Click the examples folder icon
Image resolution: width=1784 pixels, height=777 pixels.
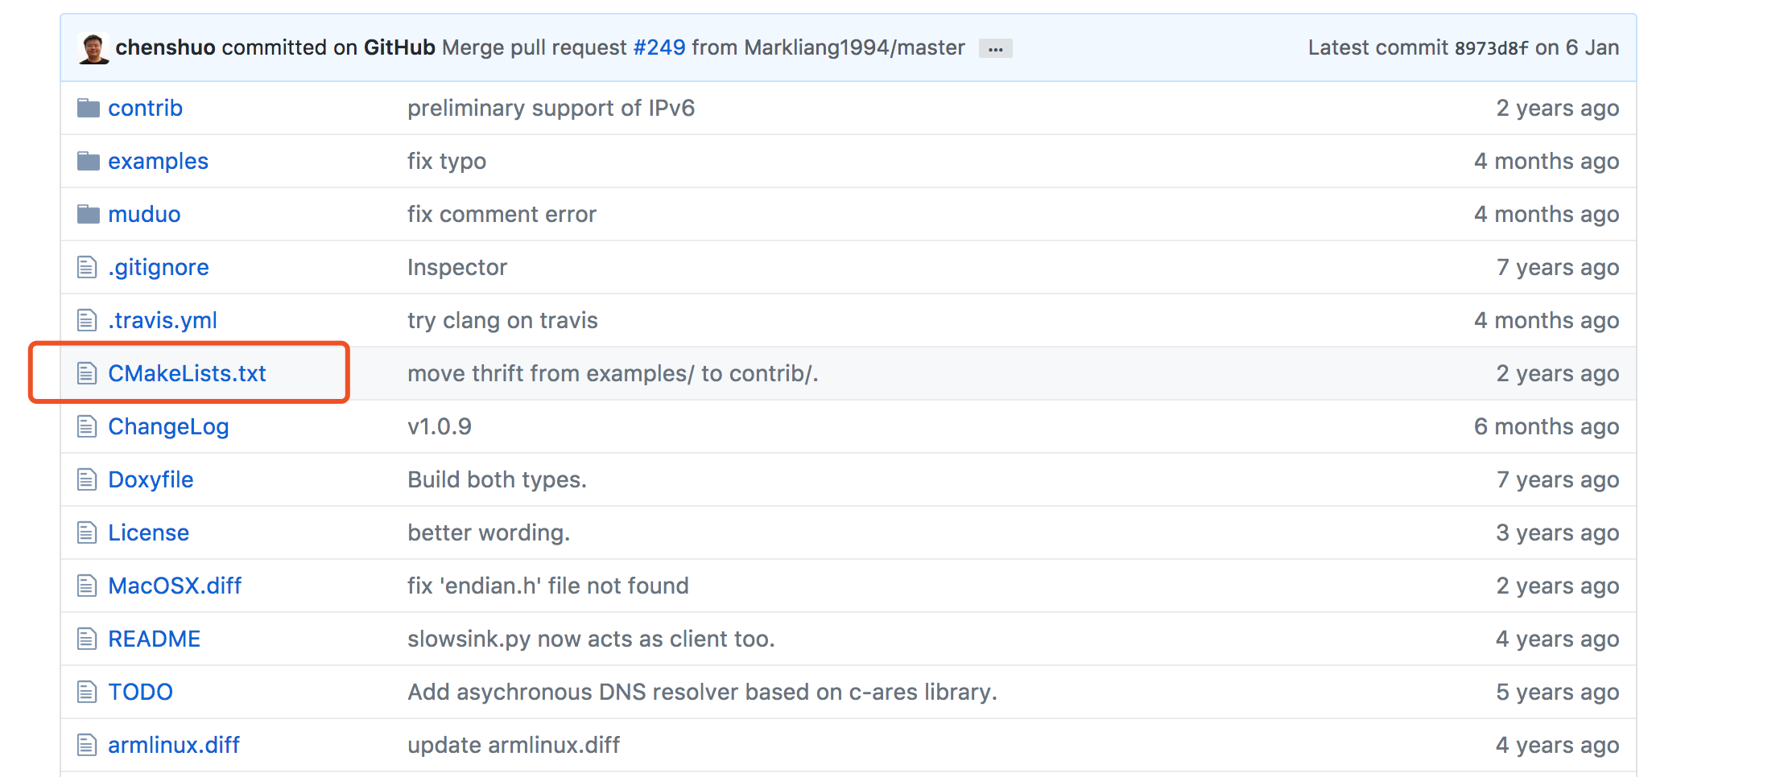point(88,161)
